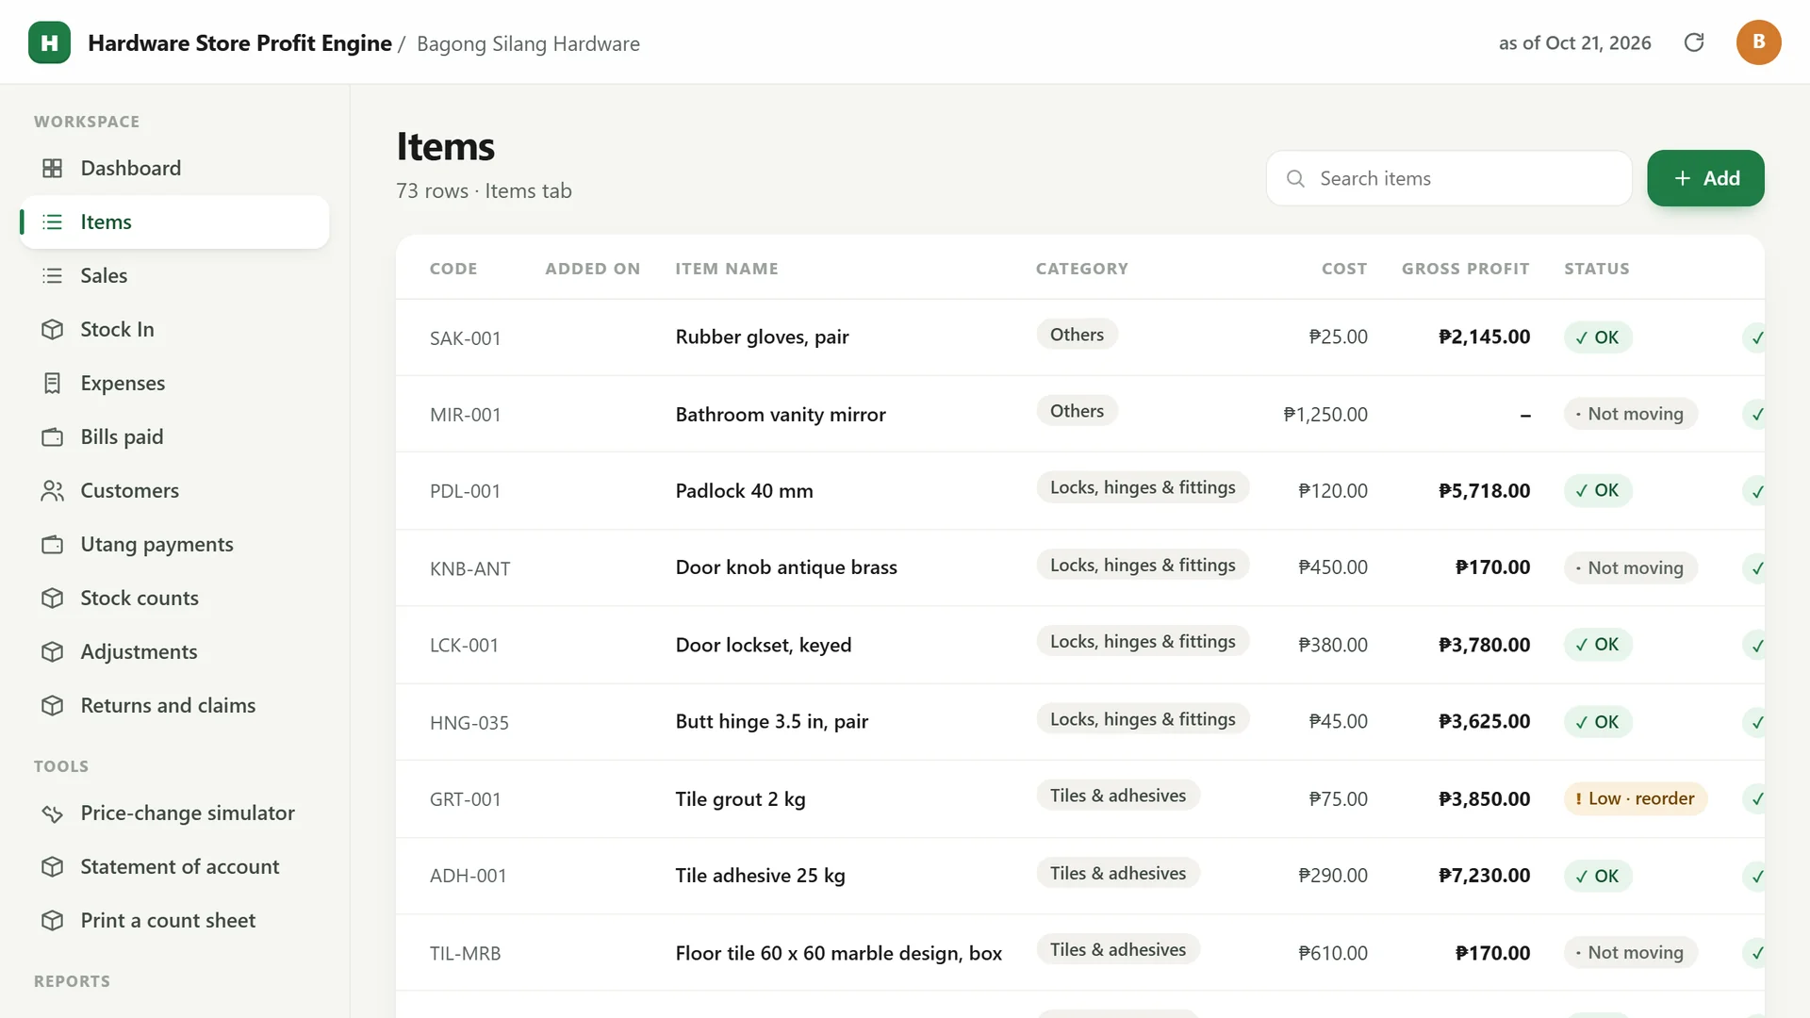This screenshot has width=1810, height=1018.
Task: Click the Stock In box icon
Action: tap(53, 329)
